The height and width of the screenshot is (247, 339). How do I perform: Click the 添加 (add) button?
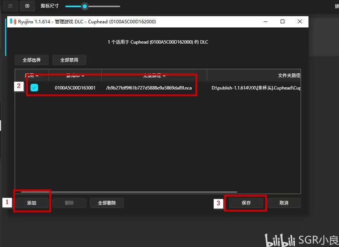(x=32, y=203)
